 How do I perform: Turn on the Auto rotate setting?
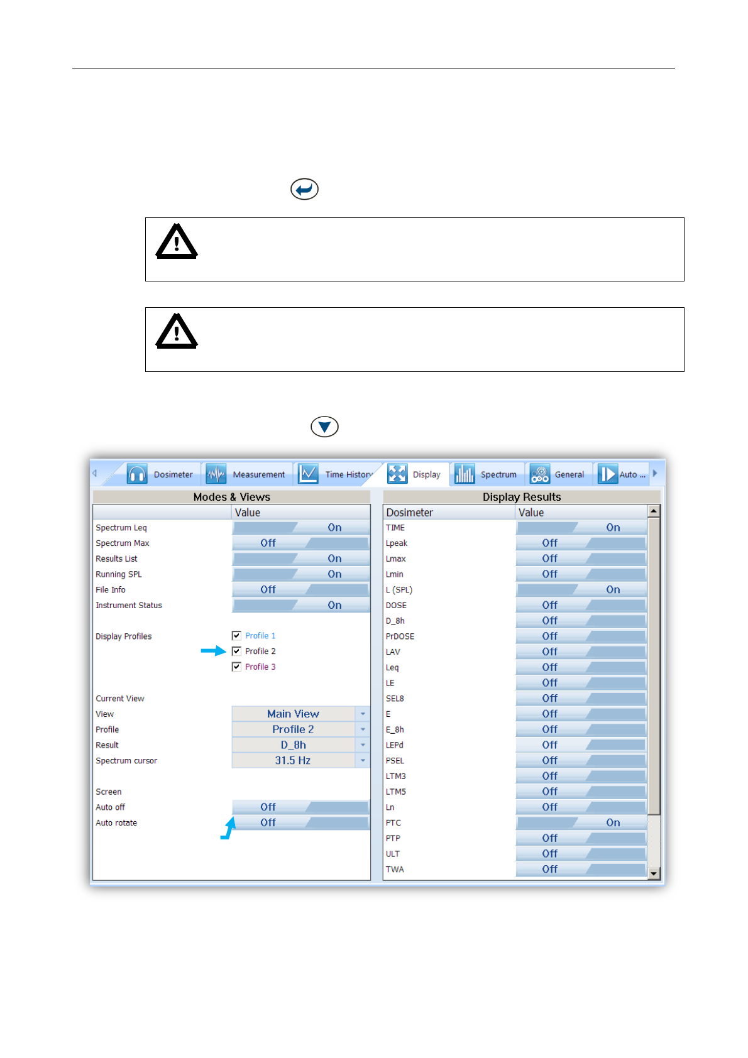pyautogui.click(x=300, y=822)
